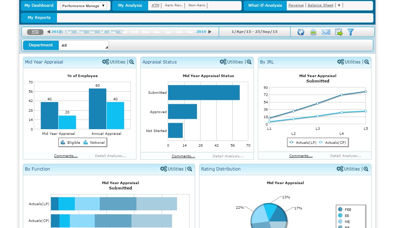Open Detail Analysis in Appraisal Status panel

click(228, 156)
